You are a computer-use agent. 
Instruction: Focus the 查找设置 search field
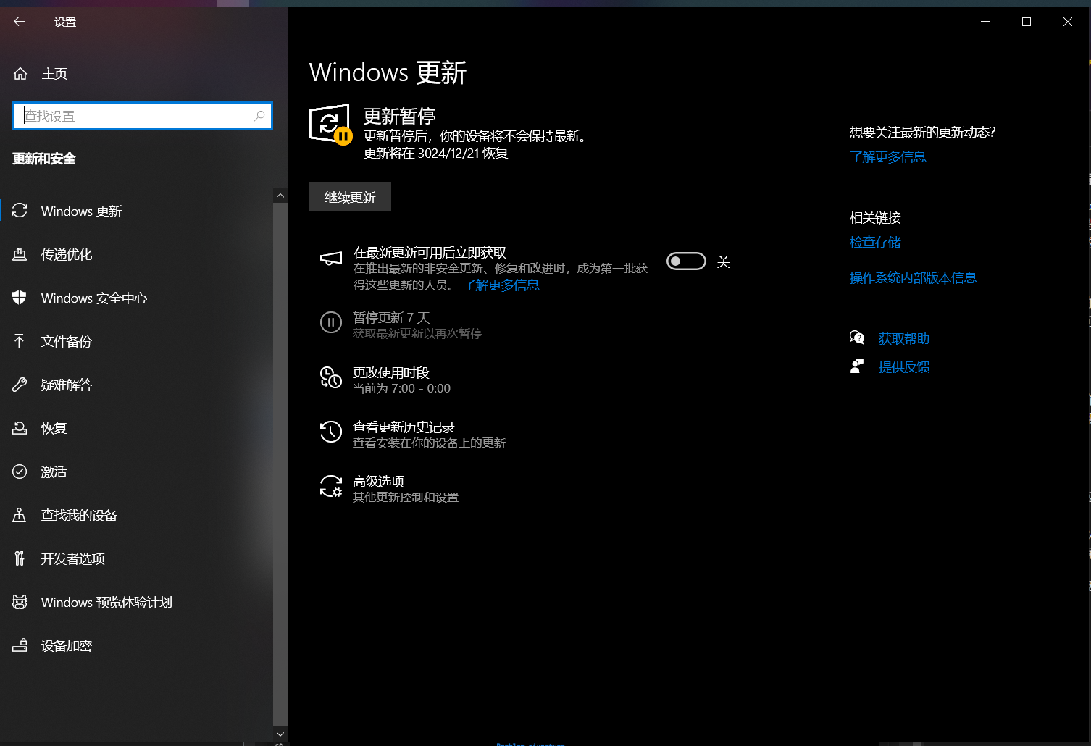click(143, 116)
